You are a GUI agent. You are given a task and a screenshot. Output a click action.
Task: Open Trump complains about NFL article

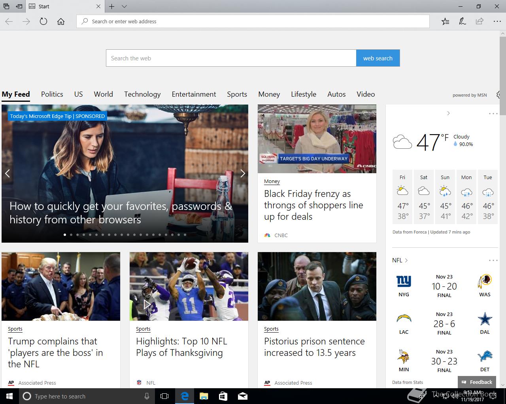[x=55, y=353]
